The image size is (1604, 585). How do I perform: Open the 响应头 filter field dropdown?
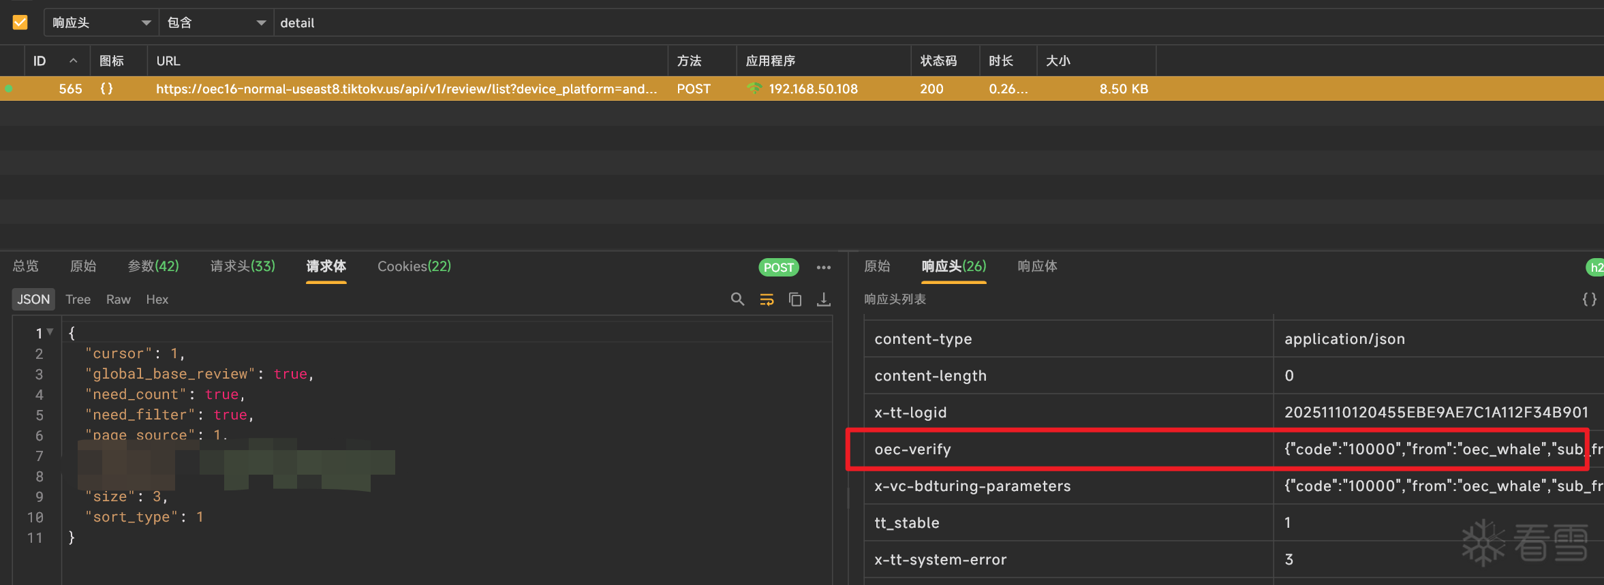click(x=101, y=22)
